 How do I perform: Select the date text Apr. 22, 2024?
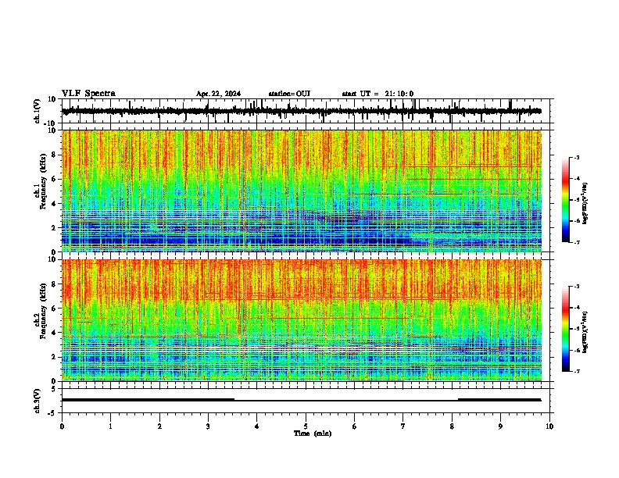[x=218, y=94]
